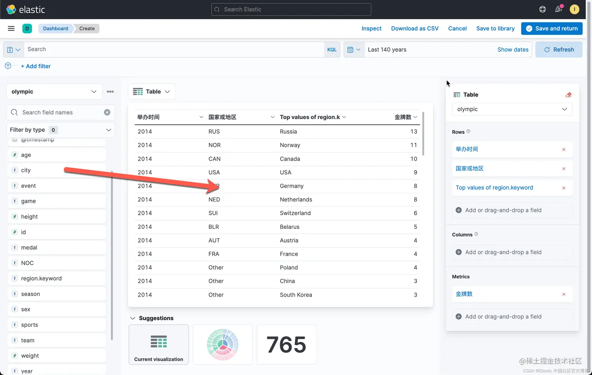Click the Last 140 years time range
This screenshot has width=592, height=375.
387,50
